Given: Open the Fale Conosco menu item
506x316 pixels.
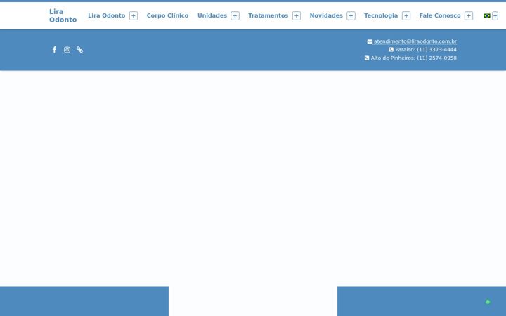Looking at the screenshot, I should point(440,15).
